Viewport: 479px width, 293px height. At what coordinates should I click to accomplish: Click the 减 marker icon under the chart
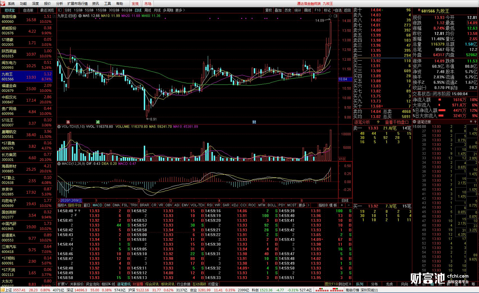(98, 122)
